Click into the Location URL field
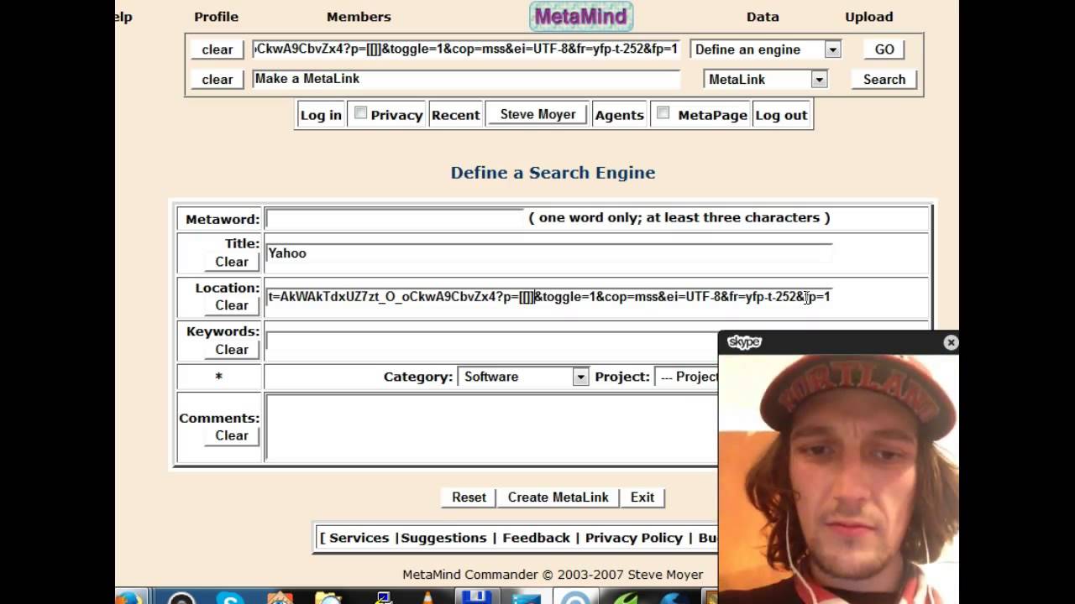1075x604 pixels. point(549,296)
